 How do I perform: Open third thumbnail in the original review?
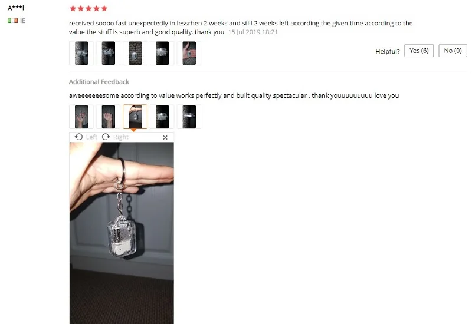point(135,53)
